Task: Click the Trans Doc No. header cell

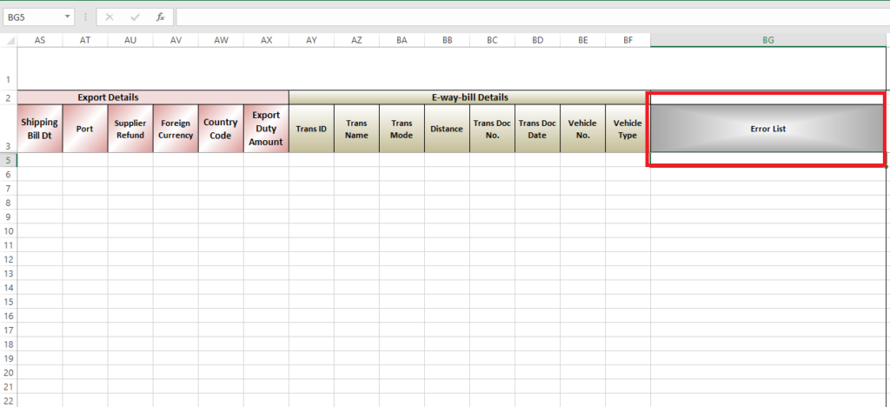Action: click(492, 129)
